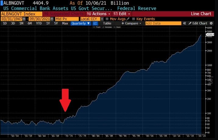
Task: Select the Max time range
Action: (x=65, y=23)
